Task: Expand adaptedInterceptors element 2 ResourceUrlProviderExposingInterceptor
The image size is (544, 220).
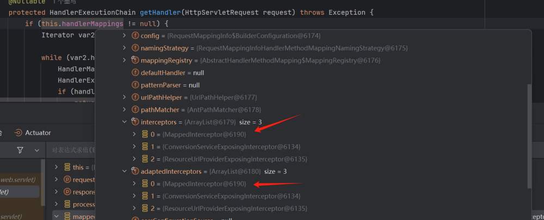Action: click(x=134, y=208)
